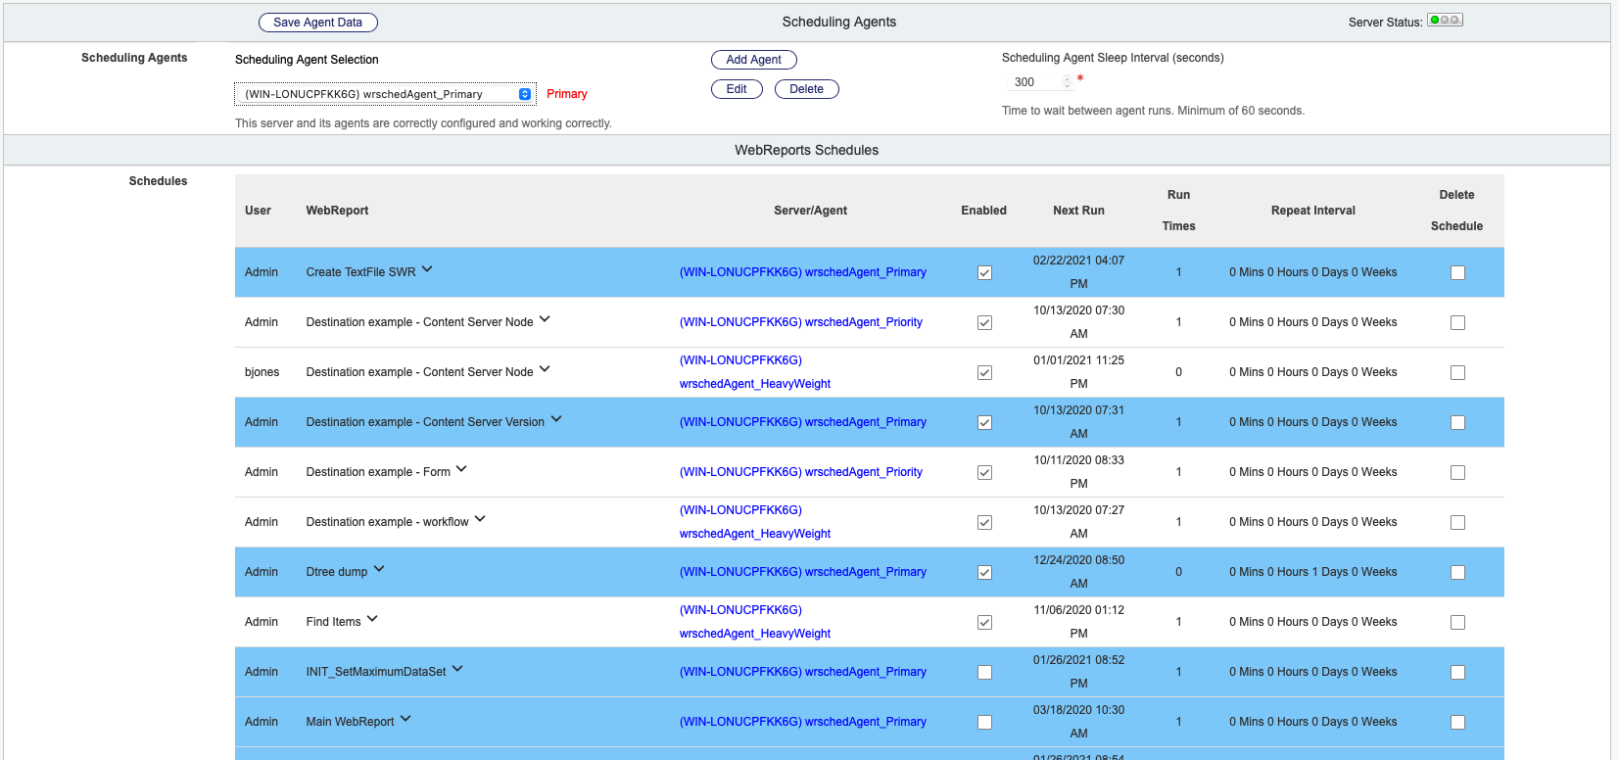Open wrschedAgent_Primary link in Create TextFile row
Viewport: 1619px width, 760px height.
pos(803,272)
